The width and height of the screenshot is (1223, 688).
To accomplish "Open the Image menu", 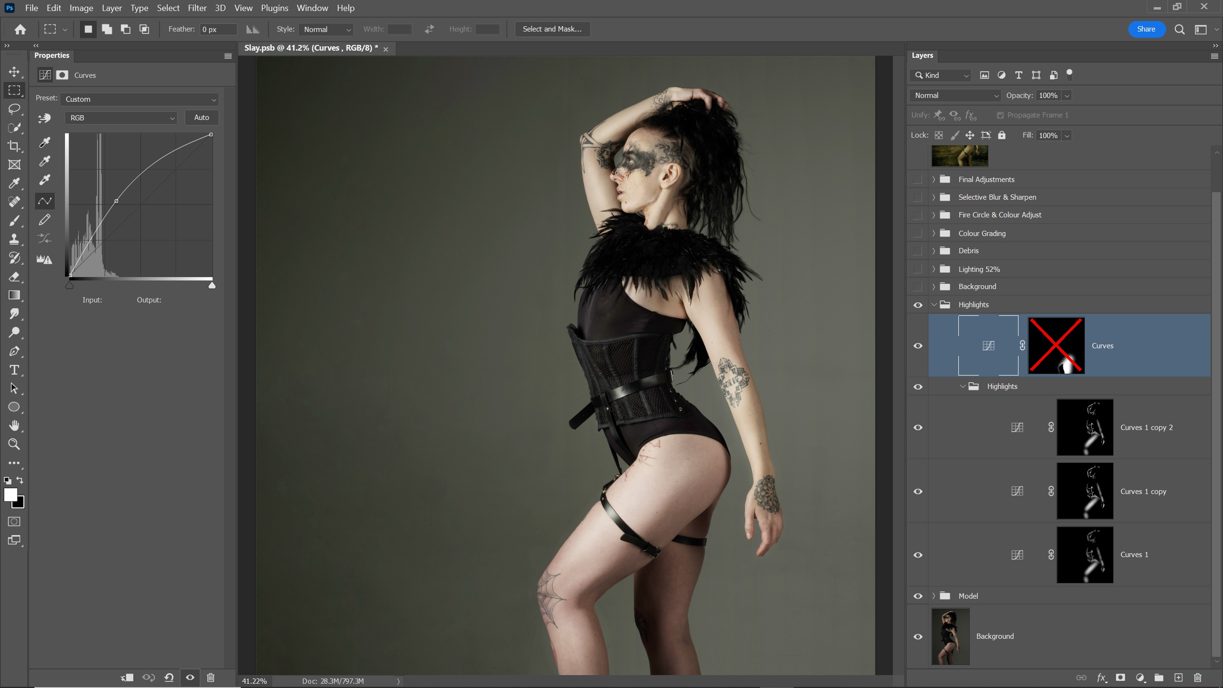I will tap(81, 8).
